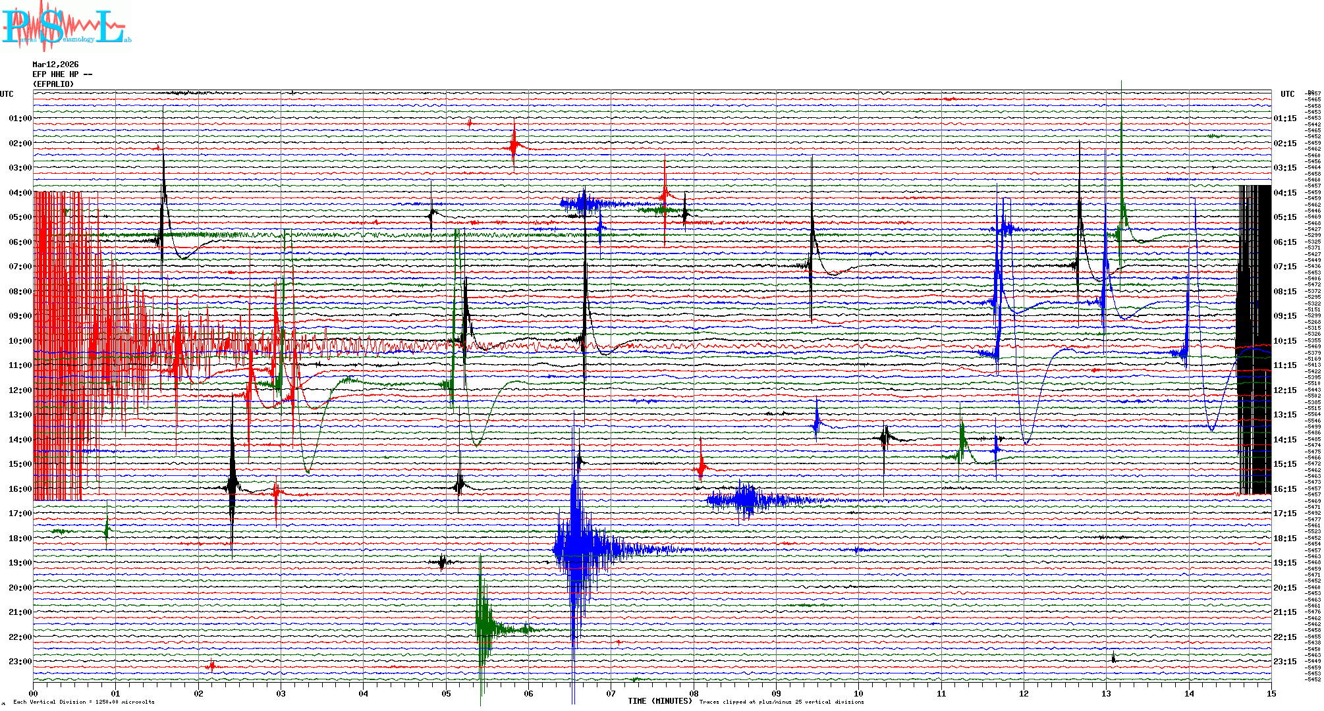
Task: Select the 04:00 hour label on left
Action: pos(20,193)
